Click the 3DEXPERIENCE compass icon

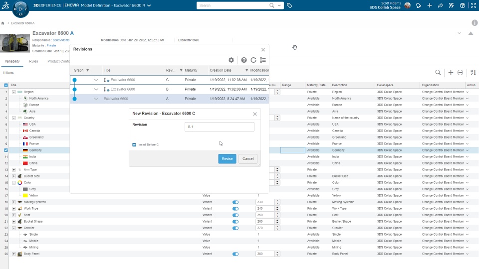[20, 9]
